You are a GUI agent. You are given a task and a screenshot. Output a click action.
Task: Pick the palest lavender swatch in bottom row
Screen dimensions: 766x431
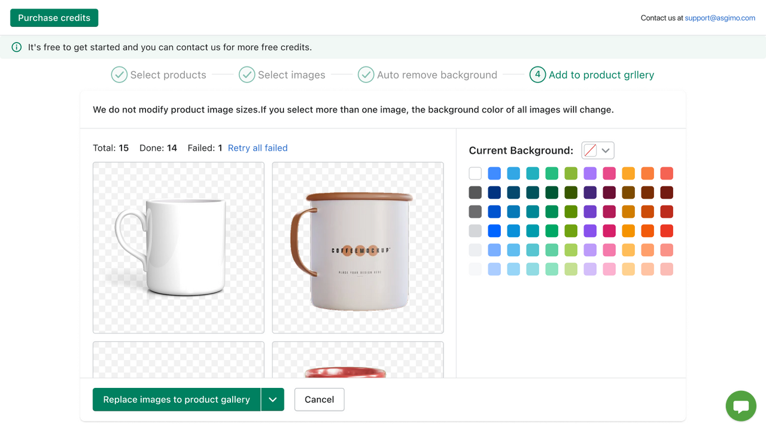click(590, 269)
